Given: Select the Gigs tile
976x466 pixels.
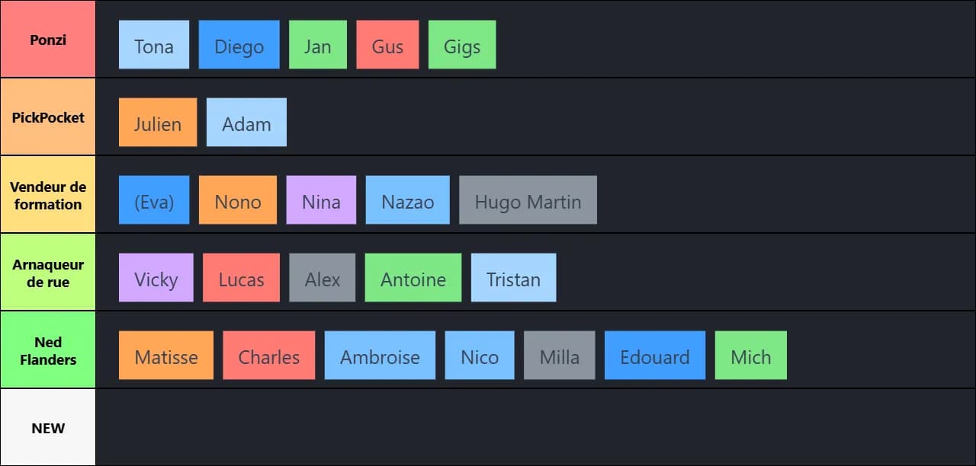Looking at the screenshot, I should click(x=462, y=45).
